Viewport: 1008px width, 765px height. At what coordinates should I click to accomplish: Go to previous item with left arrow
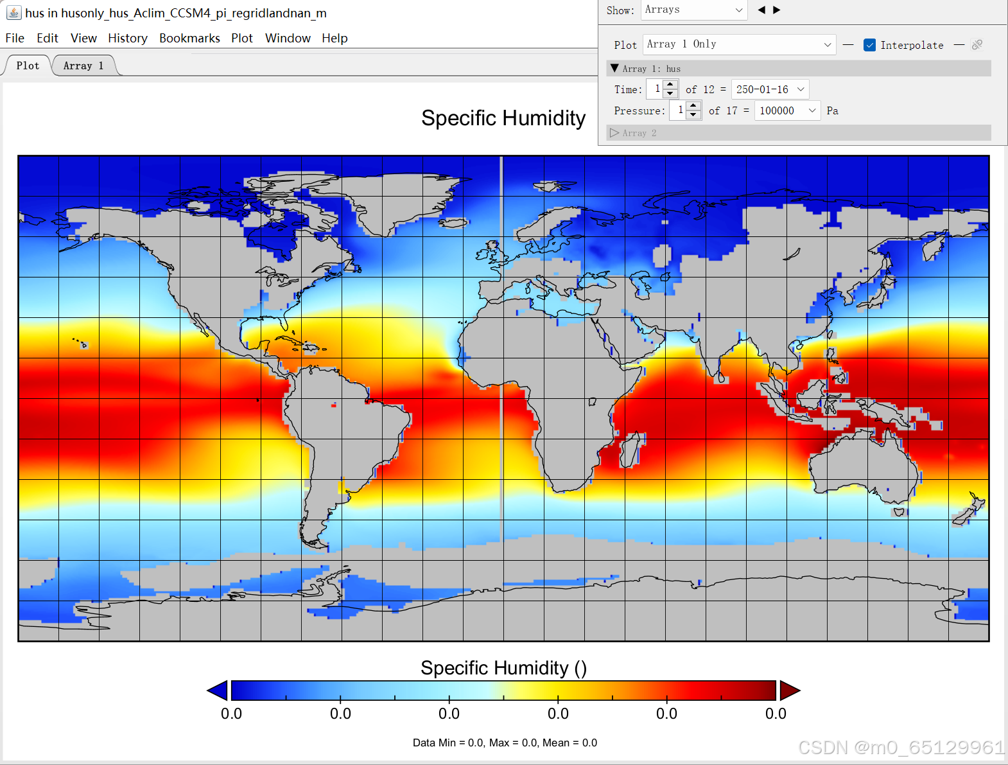[761, 10]
